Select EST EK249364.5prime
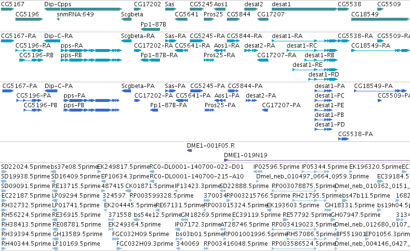 point(134,225)
